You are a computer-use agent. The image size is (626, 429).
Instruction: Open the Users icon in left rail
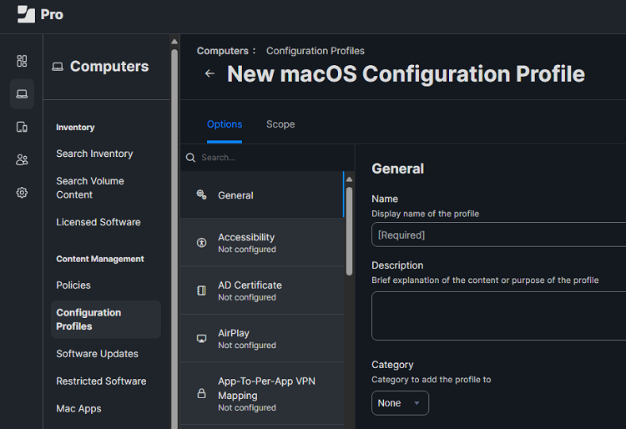[x=22, y=159]
